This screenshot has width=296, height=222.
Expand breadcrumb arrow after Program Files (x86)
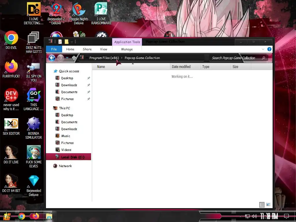click(122, 58)
